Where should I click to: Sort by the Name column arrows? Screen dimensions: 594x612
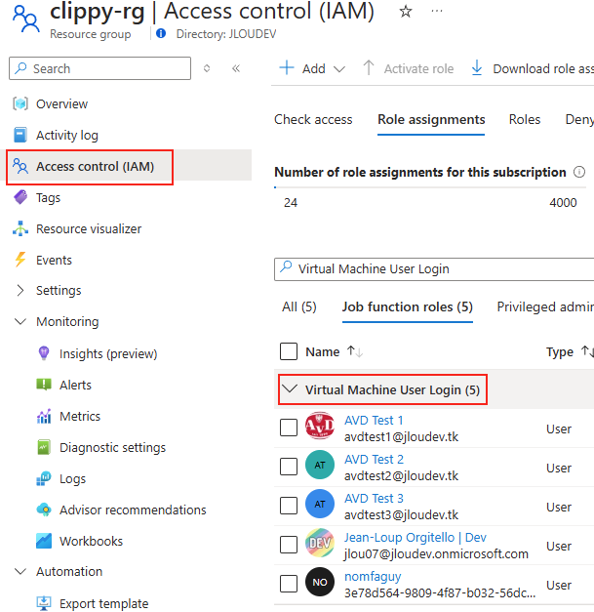click(355, 351)
